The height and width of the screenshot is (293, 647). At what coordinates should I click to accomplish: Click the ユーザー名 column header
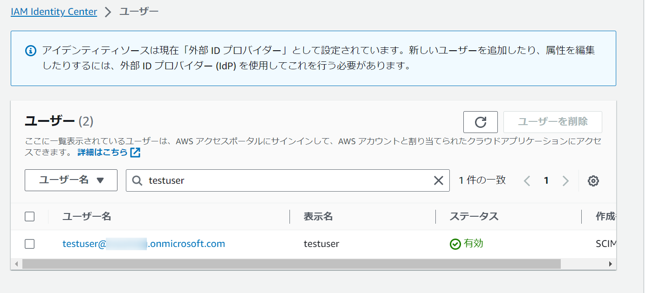click(87, 216)
